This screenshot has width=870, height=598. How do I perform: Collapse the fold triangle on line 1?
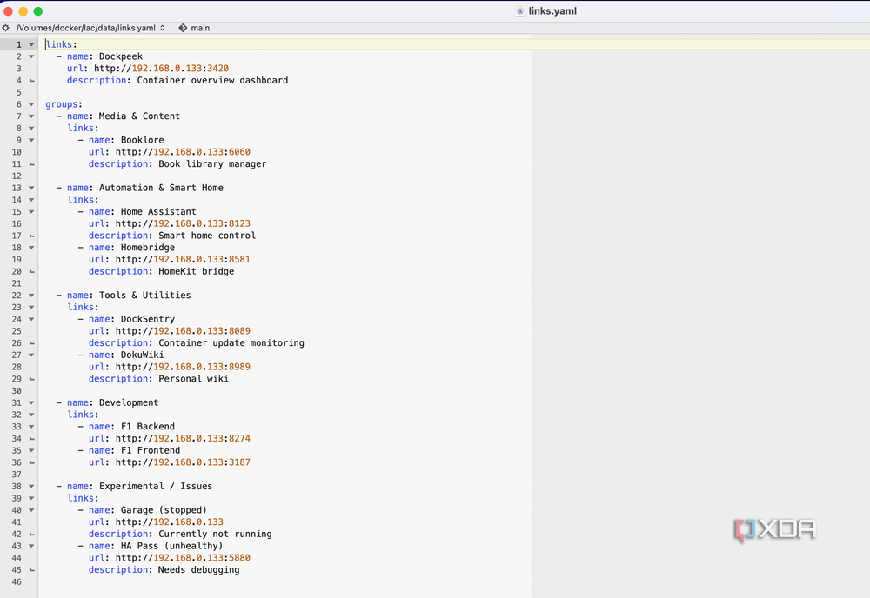coord(31,44)
